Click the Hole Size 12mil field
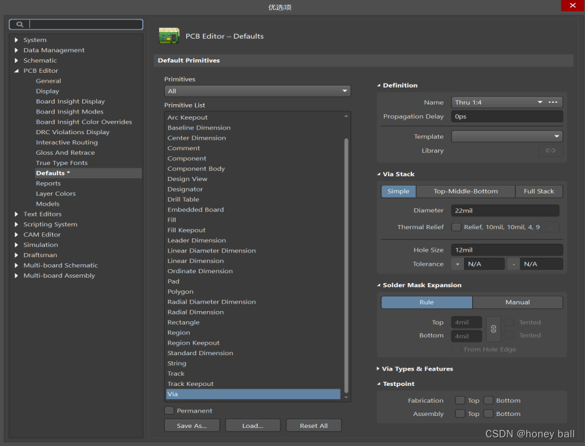 pos(507,250)
